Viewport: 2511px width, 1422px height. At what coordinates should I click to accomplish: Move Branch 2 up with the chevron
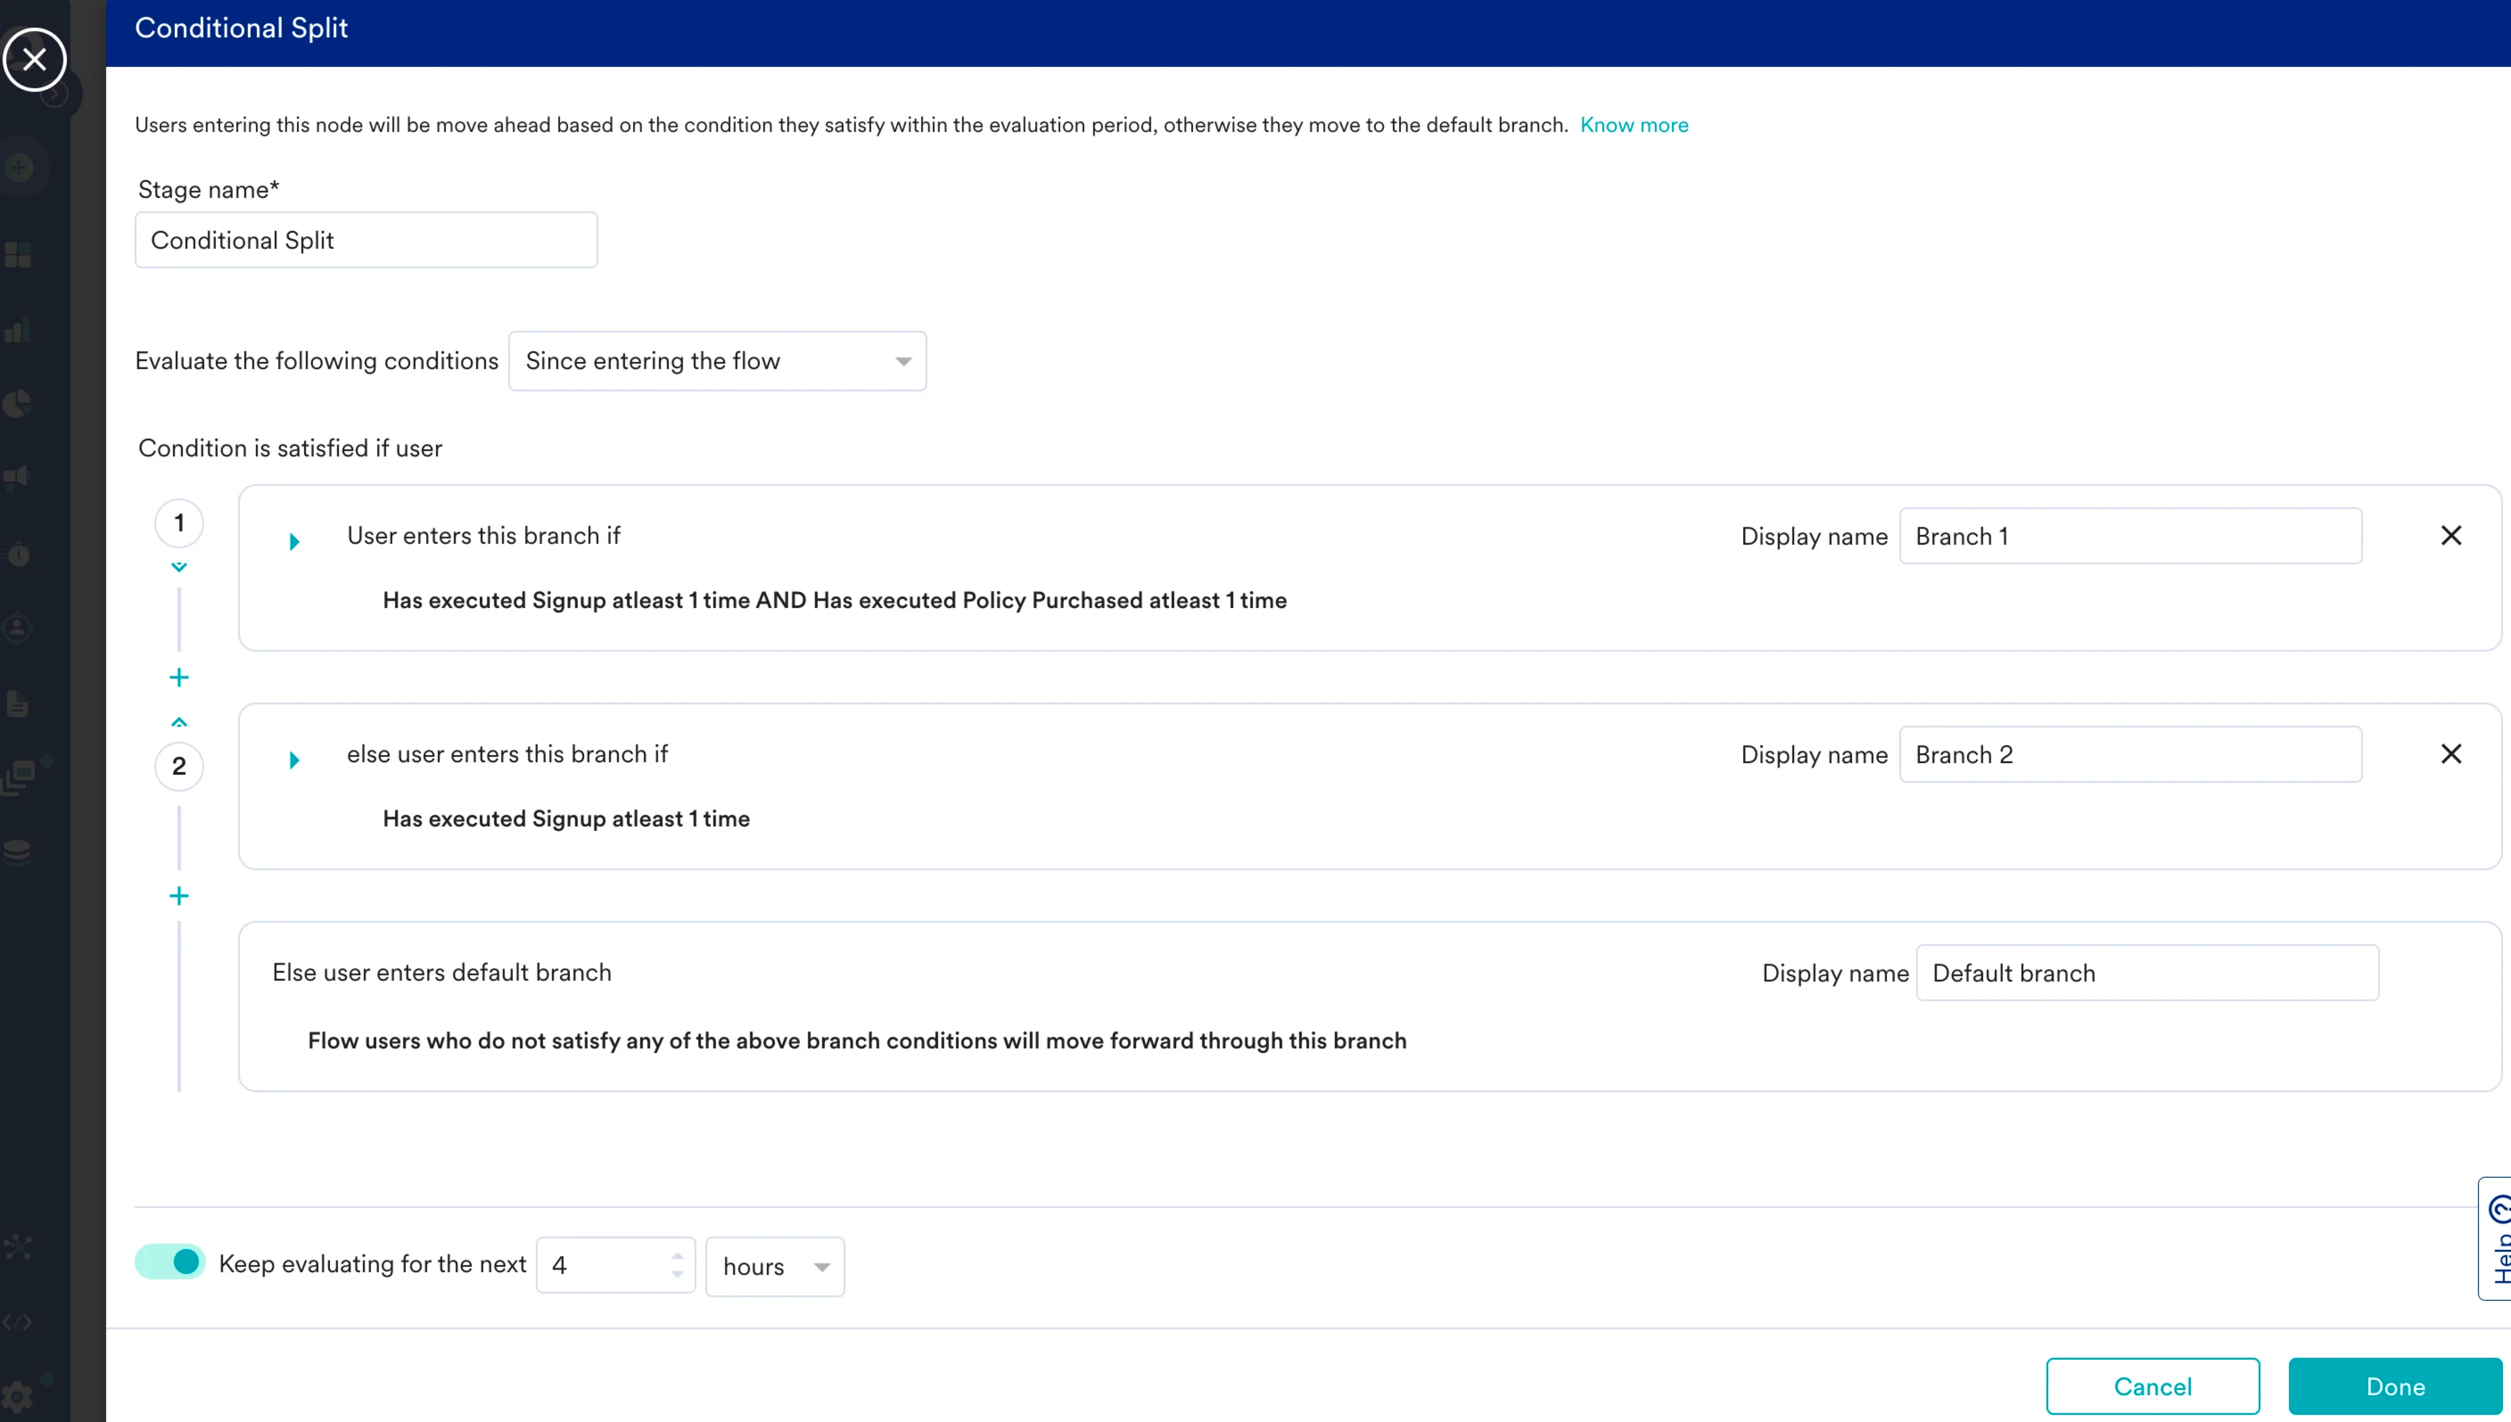(179, 722)
